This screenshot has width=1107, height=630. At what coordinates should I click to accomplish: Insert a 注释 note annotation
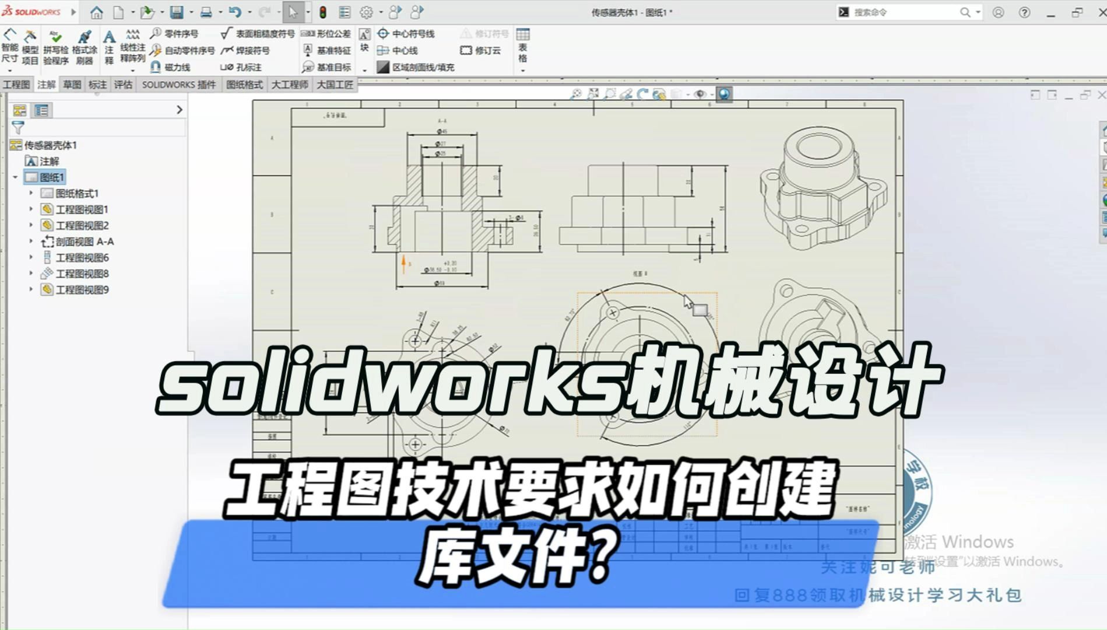click(108, 45)
